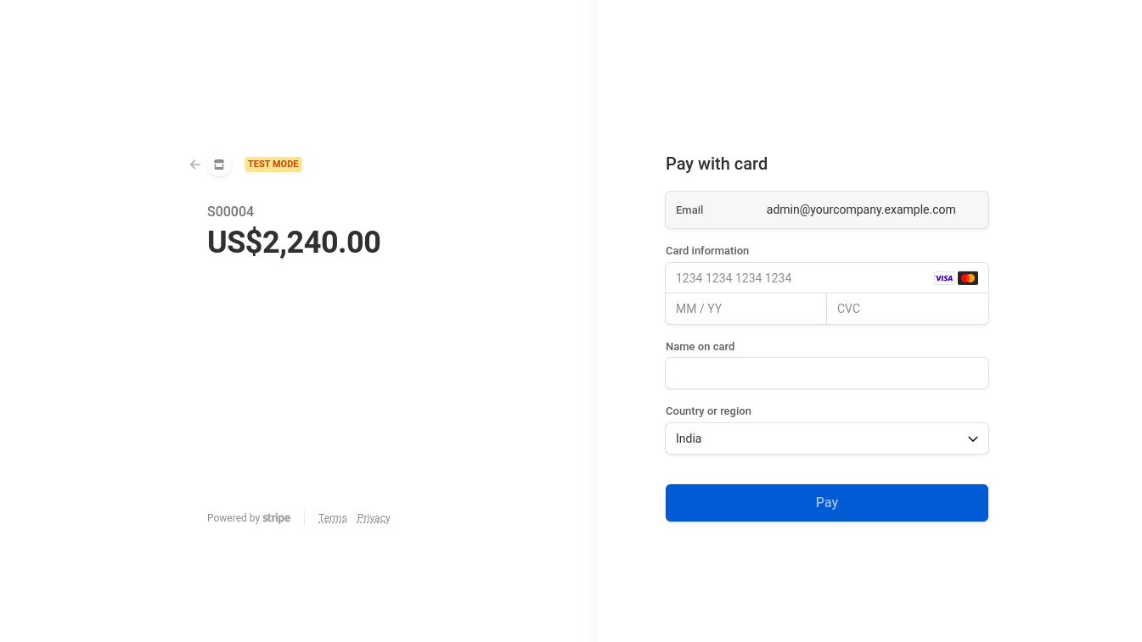Select the MM / YY expiry field
The image size is (1142, 642).
tap(745, 309)
